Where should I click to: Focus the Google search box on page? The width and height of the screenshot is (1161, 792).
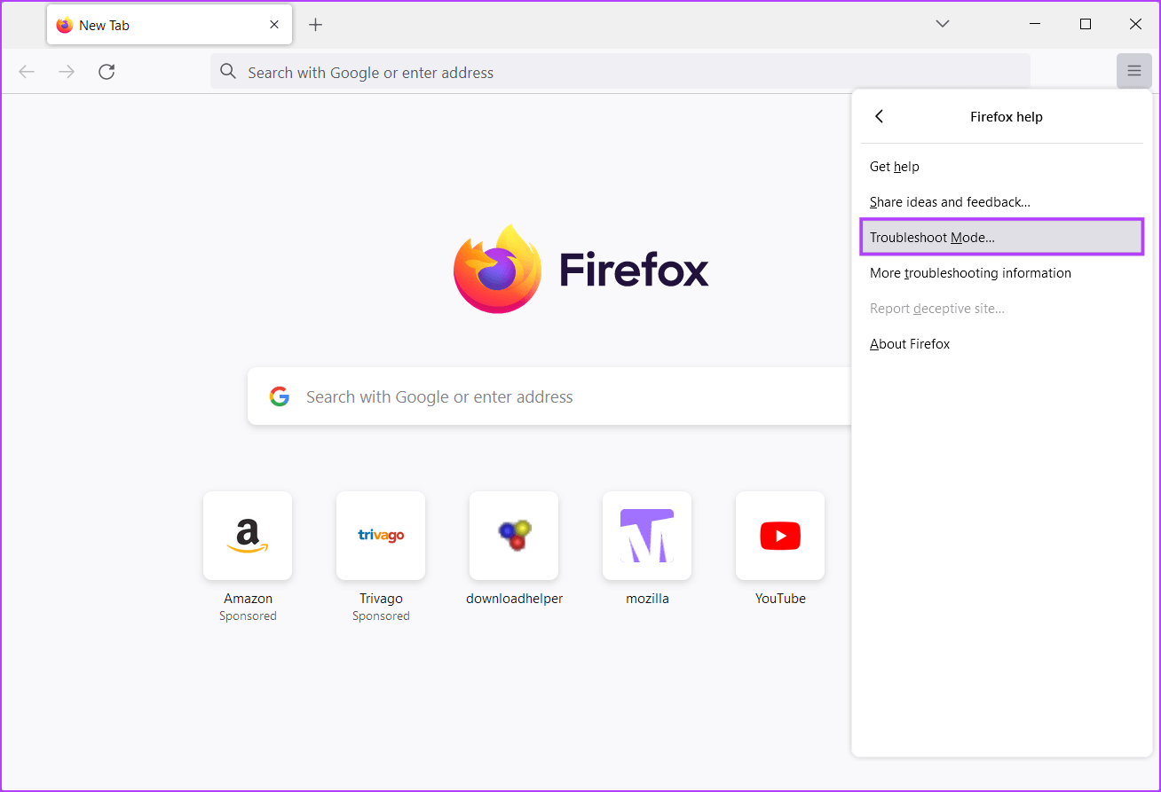[549, 396]
